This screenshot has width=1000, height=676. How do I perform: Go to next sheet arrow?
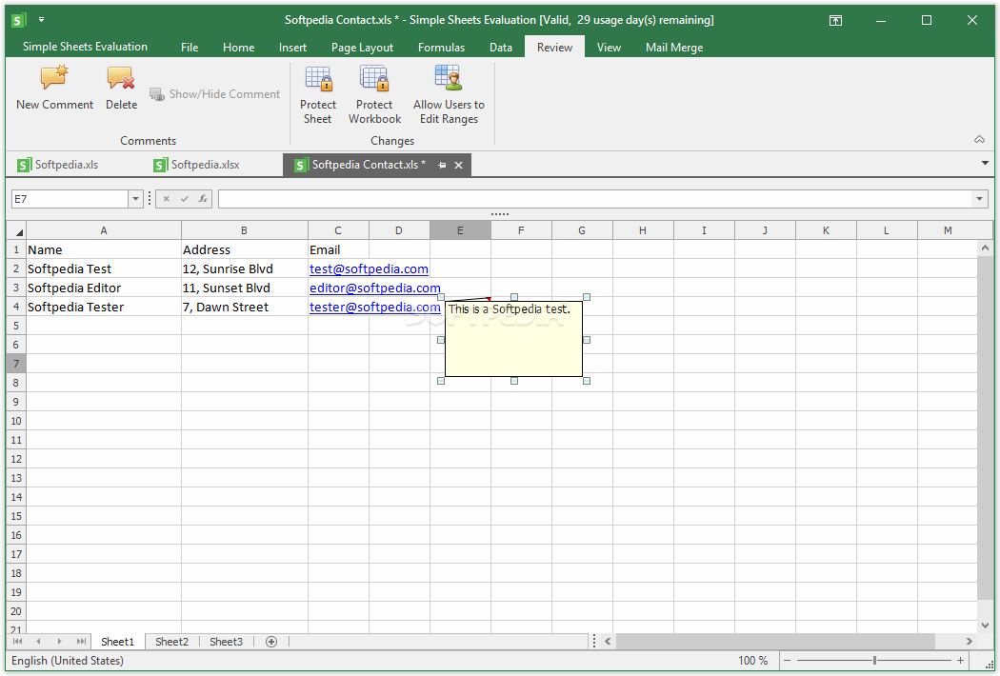tap(59, 642)
